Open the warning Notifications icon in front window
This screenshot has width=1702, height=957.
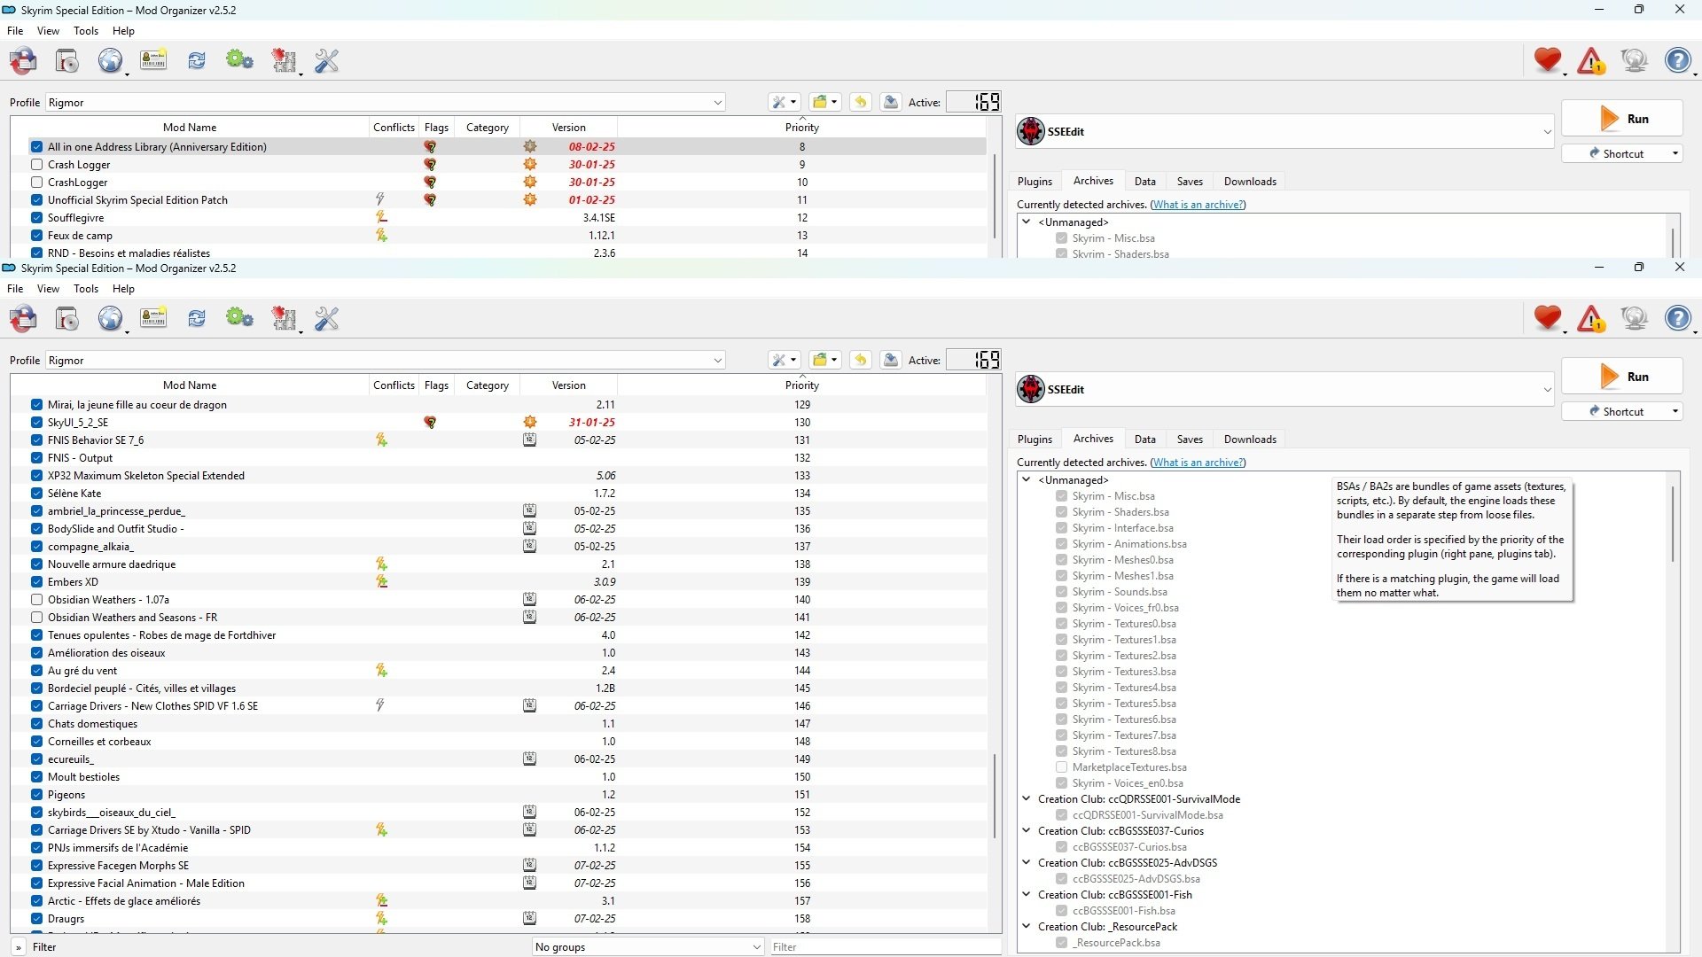1591,318
